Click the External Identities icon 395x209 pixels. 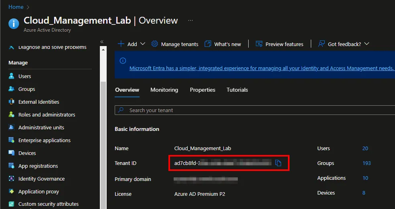click(11, 102)
